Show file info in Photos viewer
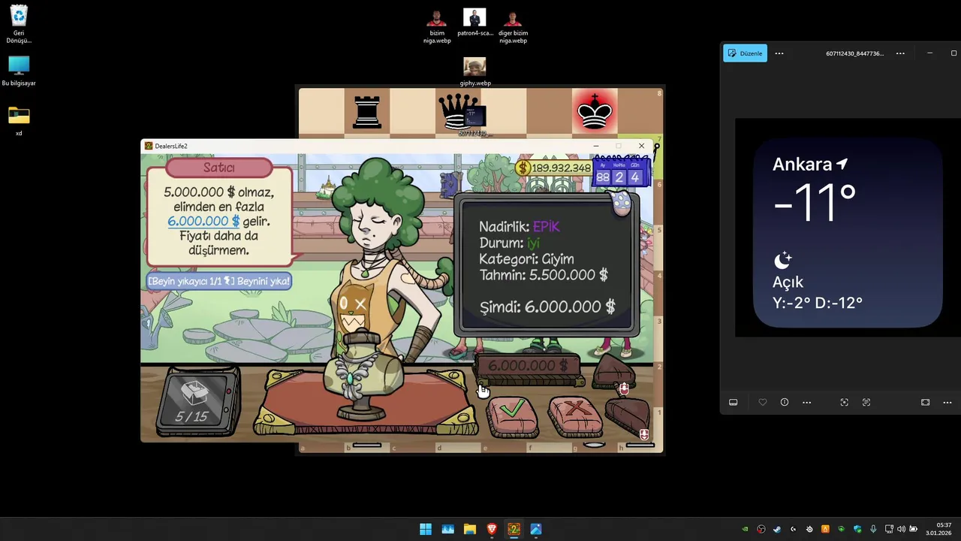 pos(785,403)
